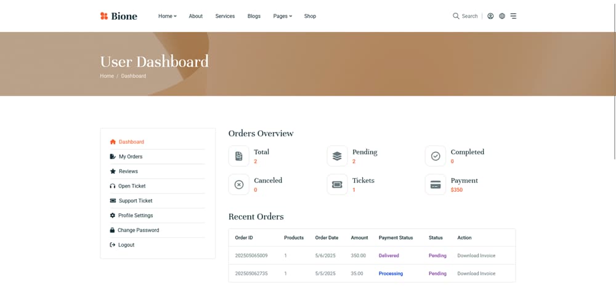Click the 5/5/2025 order date
Screen dimensions: 616x303
pyautogui.click(x=325, y=273)
